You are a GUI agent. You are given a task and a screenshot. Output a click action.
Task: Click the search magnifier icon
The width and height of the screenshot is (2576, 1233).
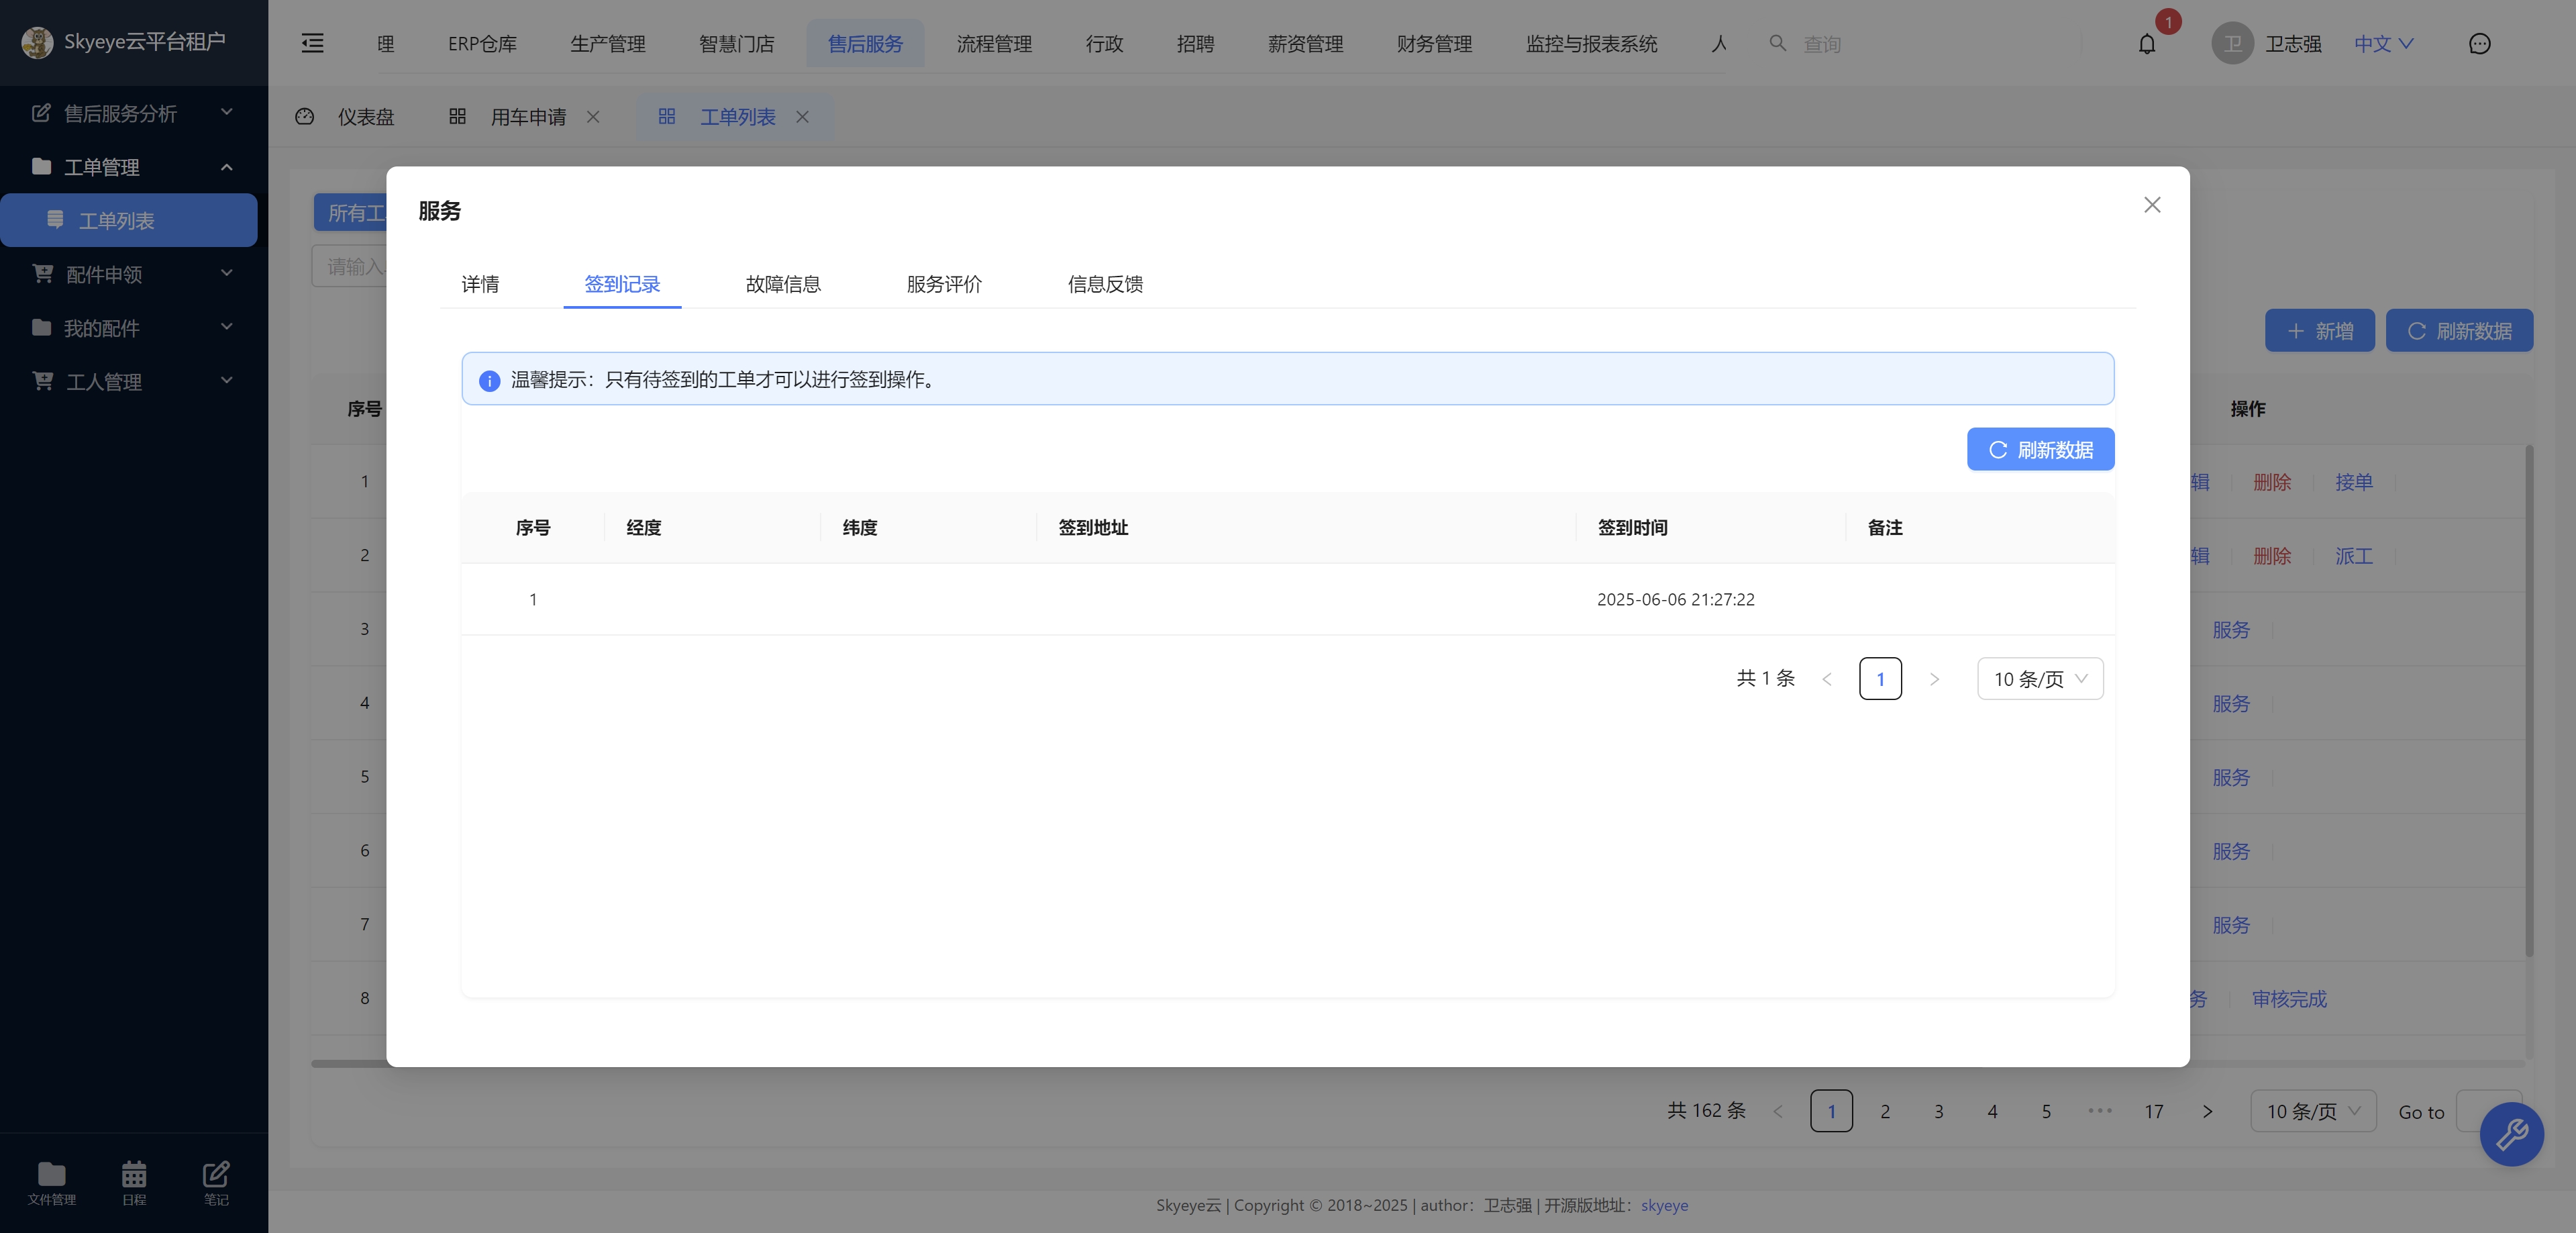(x=1777, y=43)
